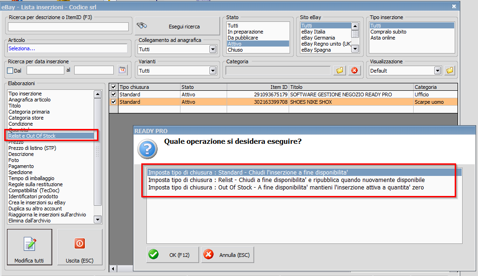Click Elaborazioni list scroll down arrow

click(x=97, y=219)
